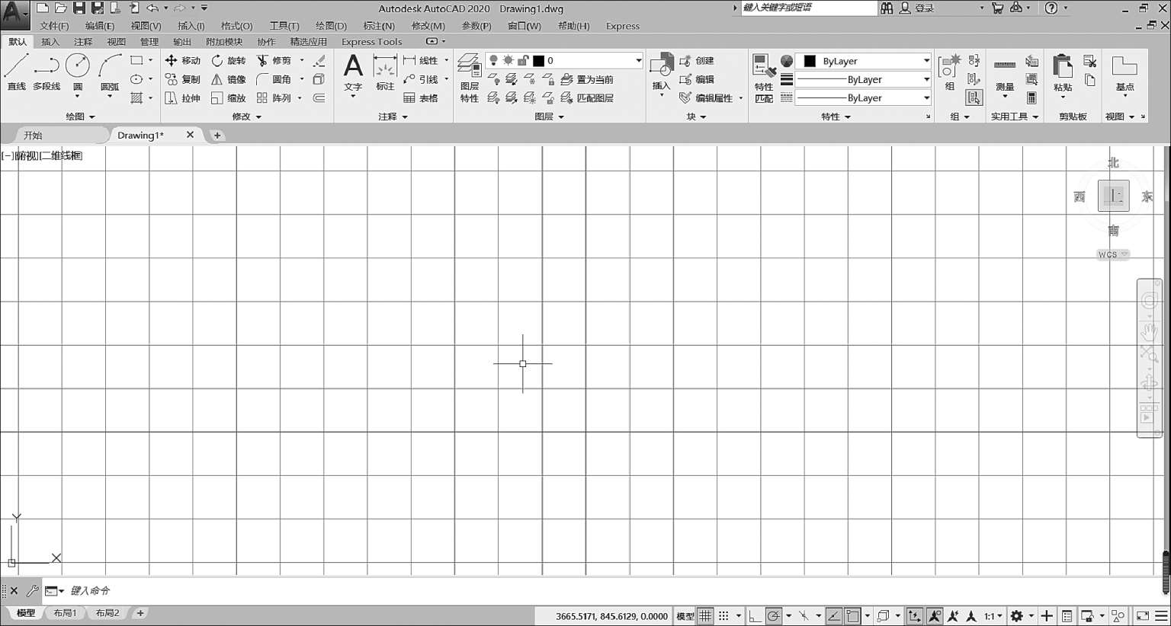Viewport: 1171px width, 626px height.
Task: Select the Arc (圆弧) tool
Action: click(x=110, y=74)
